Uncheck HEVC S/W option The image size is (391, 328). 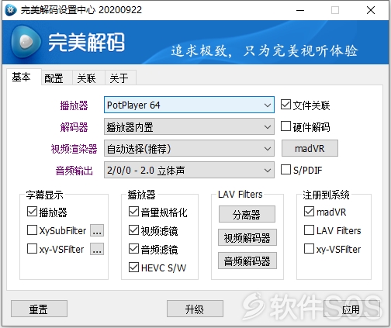coord(133,268)
